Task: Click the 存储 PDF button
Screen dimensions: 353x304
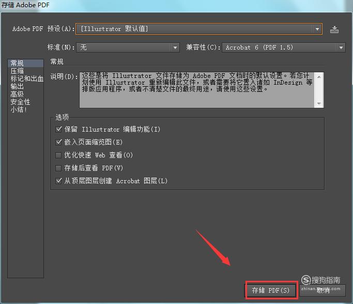Action: [x=271, y=290]
